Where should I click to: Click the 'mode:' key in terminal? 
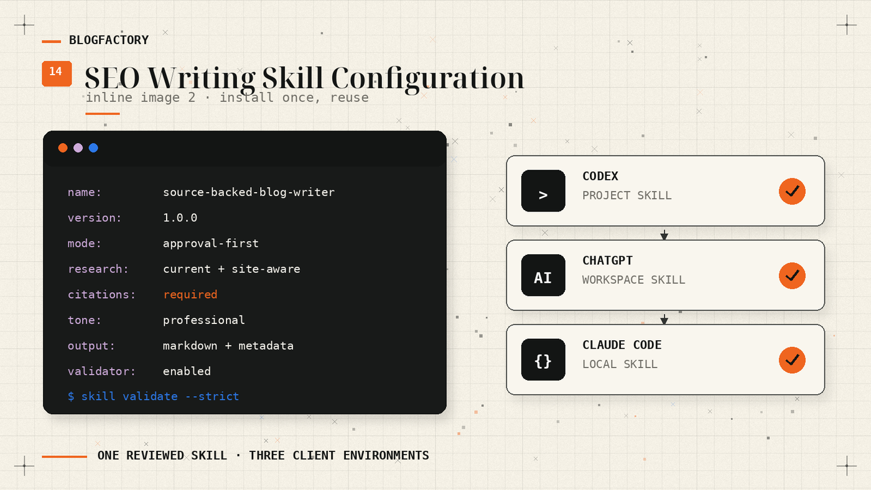[x=85, y=243]
